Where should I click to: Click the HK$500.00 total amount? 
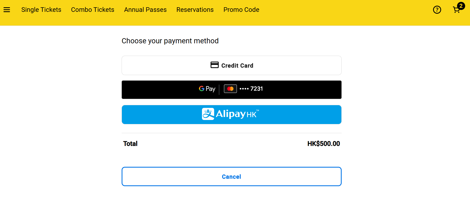[324, 144]
